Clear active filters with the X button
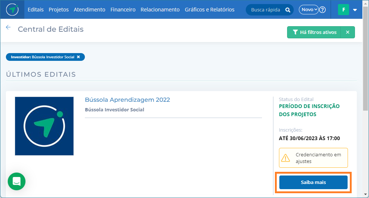The height and width of the screenshot is (198, 369). [x=348, y=32]
